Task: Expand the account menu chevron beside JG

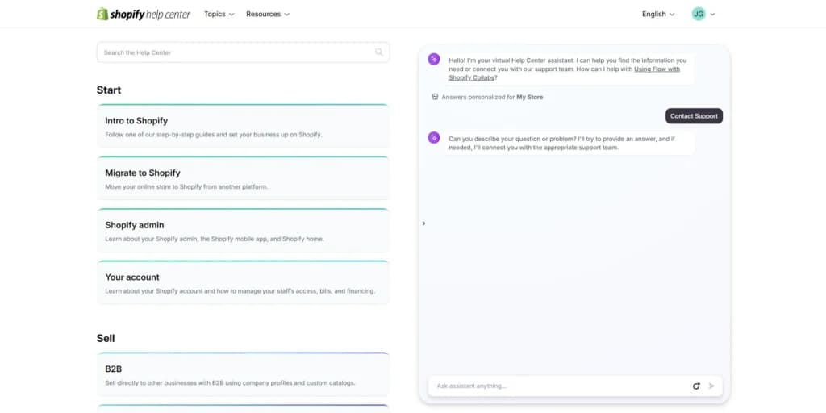Action: (713, 15)
